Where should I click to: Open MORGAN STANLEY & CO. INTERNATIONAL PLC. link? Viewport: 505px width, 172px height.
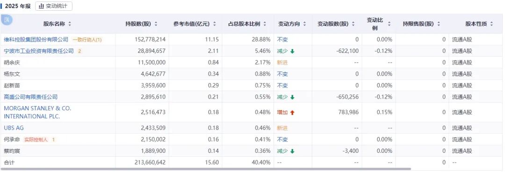38,113
